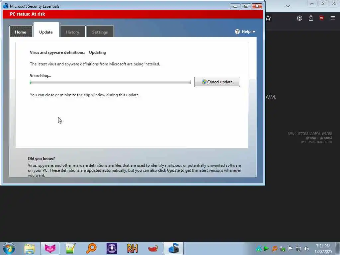Open Windows Explorer from the taskbar
The width and height of the screenshot is (340, 255).
pyautogui.click(x=30, y=248)
